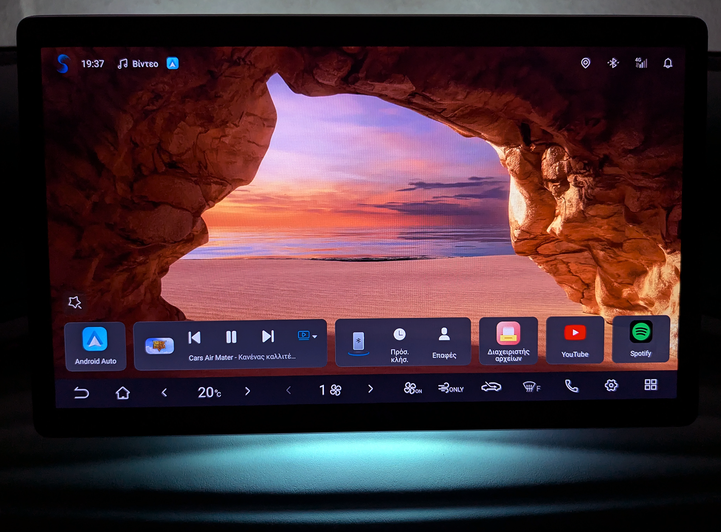Viewport: 721px width, 532px height.
Task: Skip to the next track
Action: pyautogui.click(x=268, y=336)
